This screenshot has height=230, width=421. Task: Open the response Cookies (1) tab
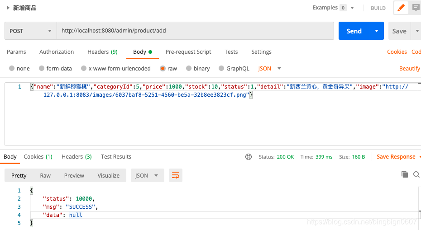[38, 157]
